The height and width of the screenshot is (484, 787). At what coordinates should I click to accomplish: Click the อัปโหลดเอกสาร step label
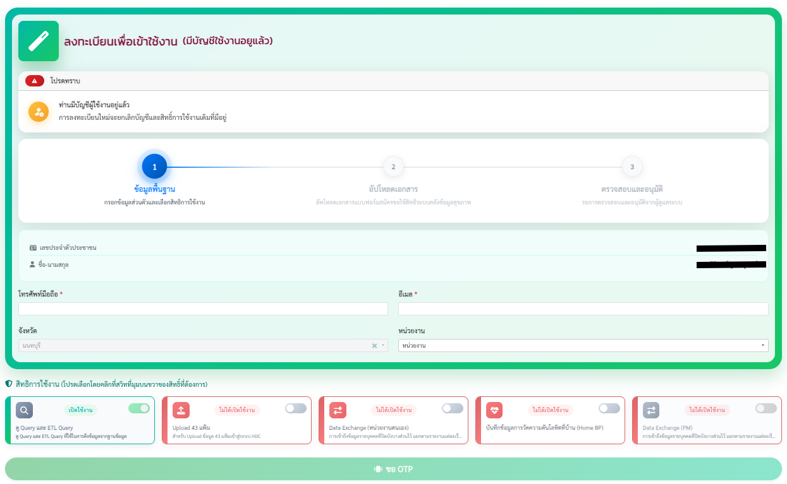(x=393, y=189)
